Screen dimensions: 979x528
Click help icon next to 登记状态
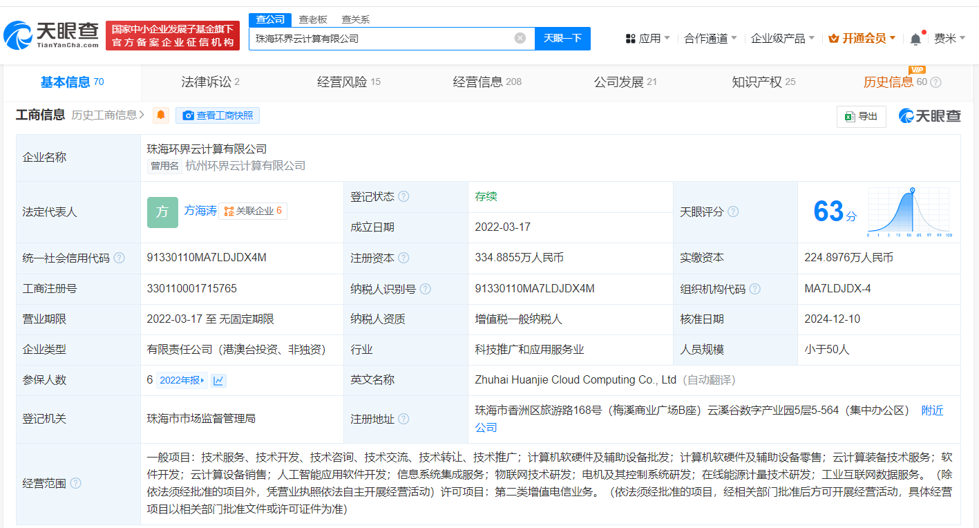pos(403,197)
